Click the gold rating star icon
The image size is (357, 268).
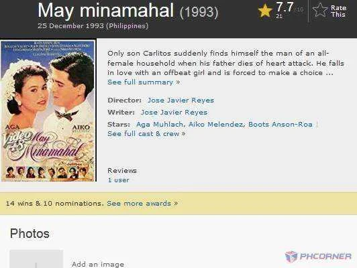(x=265, y=11)
